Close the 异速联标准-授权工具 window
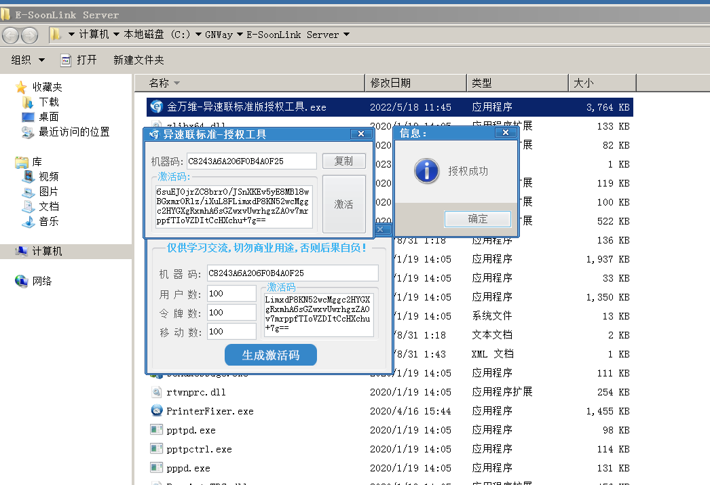Viewport: 710px width, 485px height. point(361,134)
